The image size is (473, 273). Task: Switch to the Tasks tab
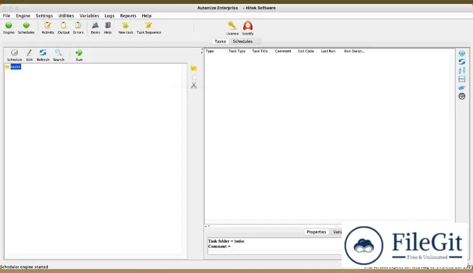pyautogui.click(x=220, y=42)
